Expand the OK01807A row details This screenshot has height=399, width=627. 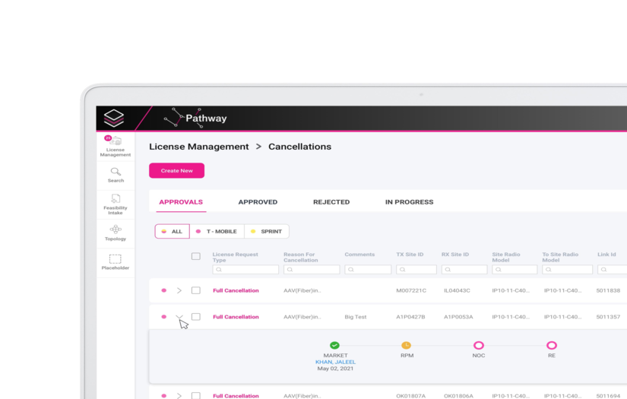pyautogui.click(x=179, y=396)
